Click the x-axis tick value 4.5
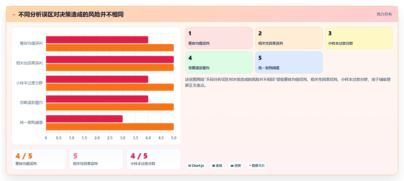Screen dimensions: 404x181 pyautogui.click(x=161, y=138)
